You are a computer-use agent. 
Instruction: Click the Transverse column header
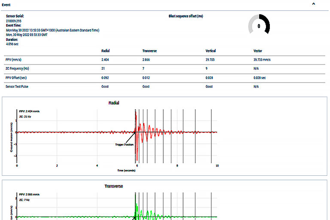tap(149, 51)
